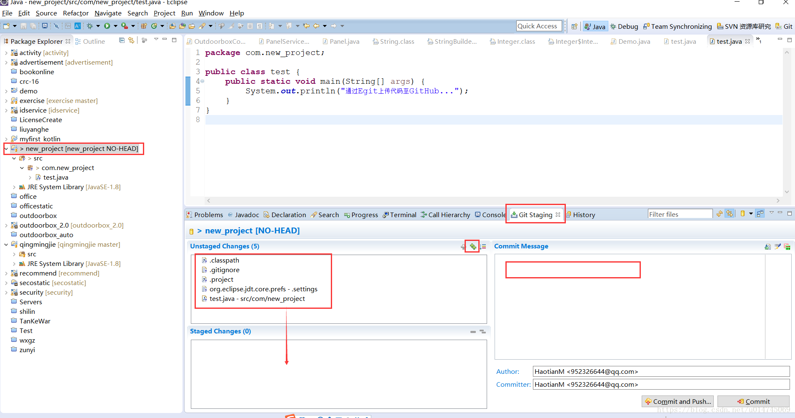Toggle the Git Staging column layout button
The image size is (795, 418).
coord(760,214)
